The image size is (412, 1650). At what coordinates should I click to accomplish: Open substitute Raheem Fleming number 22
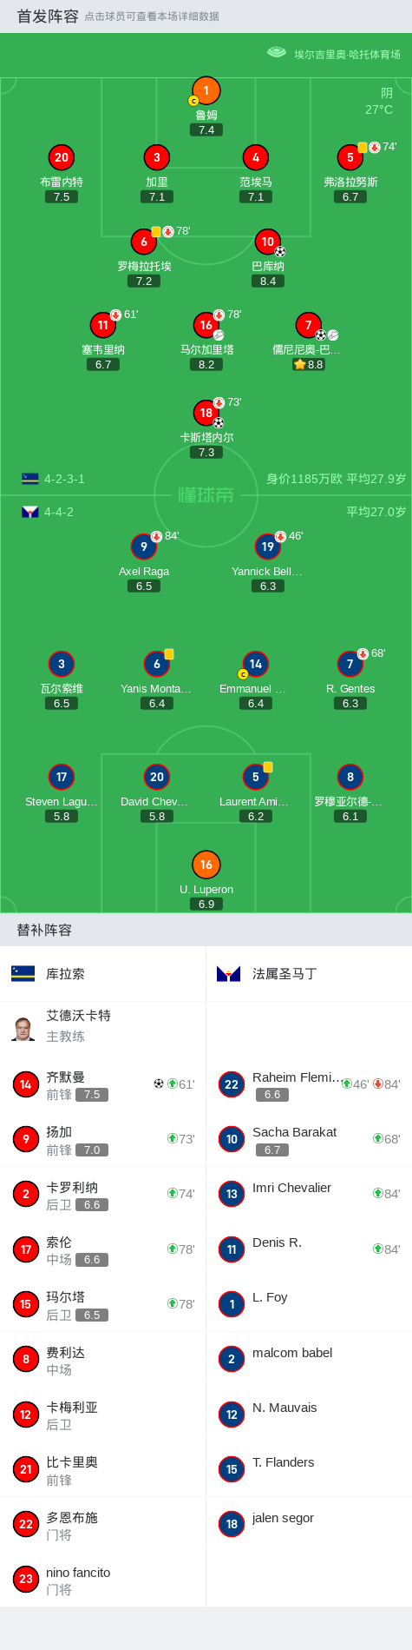(309, 1084)
